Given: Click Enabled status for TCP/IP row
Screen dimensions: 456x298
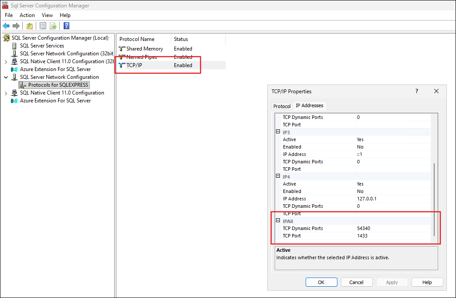Looking at the screenshot, I should [x=183, y=65].
